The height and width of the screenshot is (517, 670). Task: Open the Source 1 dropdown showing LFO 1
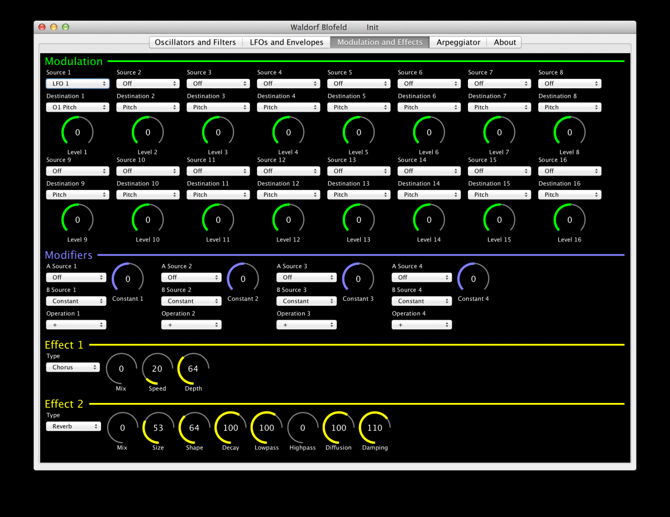pyautogui.click(x=77, y=84)
